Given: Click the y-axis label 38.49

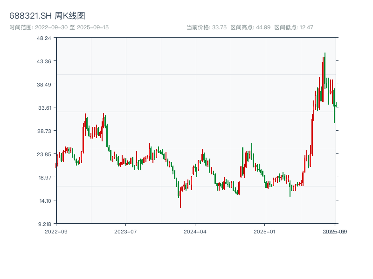Looking at the screenshot, I should (x=44, y=85).
